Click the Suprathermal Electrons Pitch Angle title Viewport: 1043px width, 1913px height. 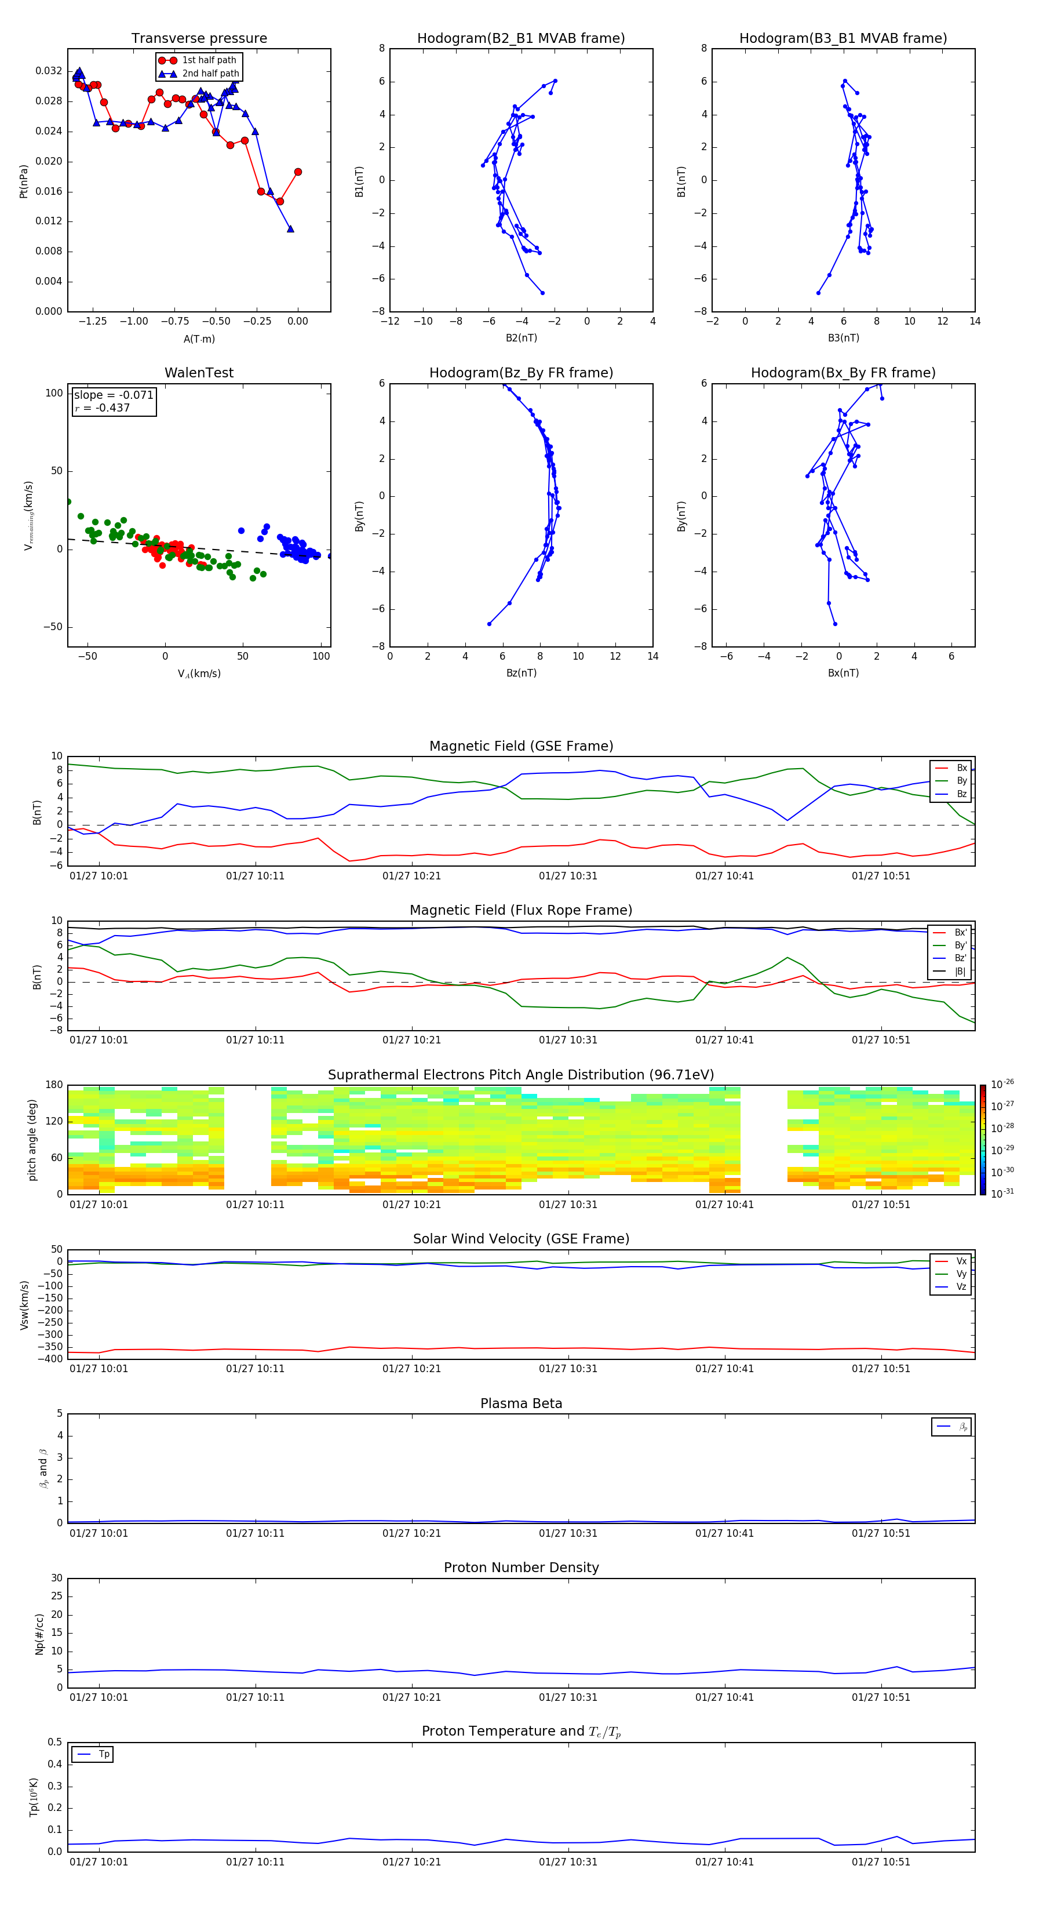pyautogui.click(x=521, y=1075)
